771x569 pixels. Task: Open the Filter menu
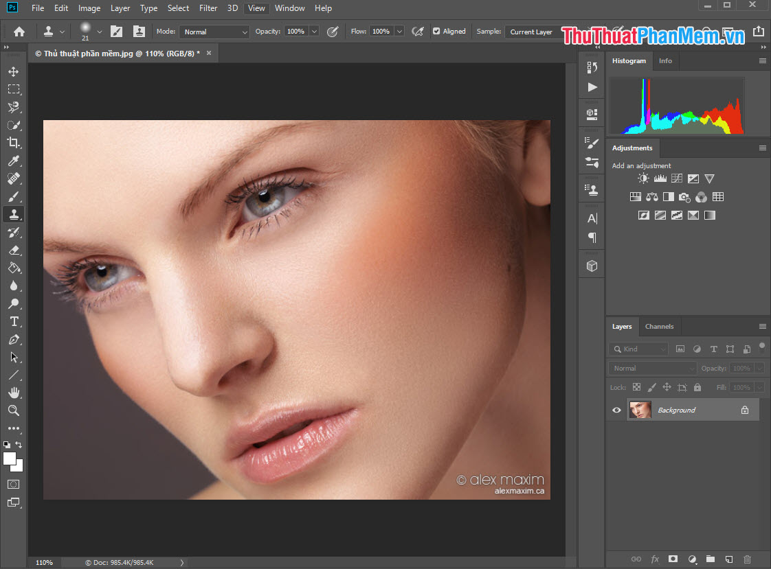[x=208, y=8]
